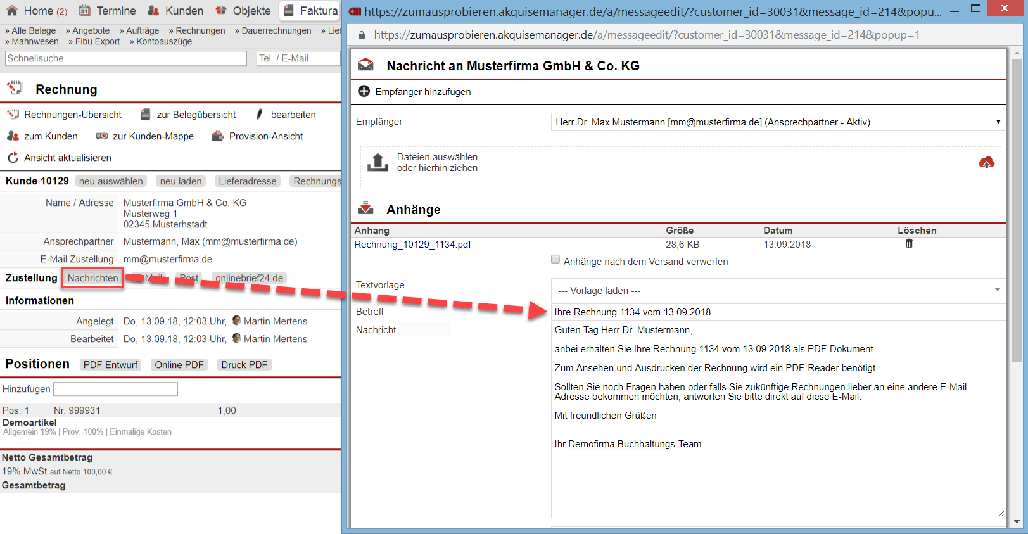Click into the Betreff subject field
1028x534 pixels.
(778, 312)
